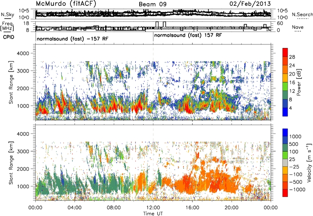Click the dashed 12:00 marker in velocity panel
313x216 pixels.
coord(153,163)
